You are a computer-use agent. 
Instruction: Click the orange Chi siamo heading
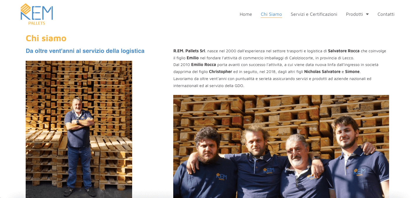point(46,38)
